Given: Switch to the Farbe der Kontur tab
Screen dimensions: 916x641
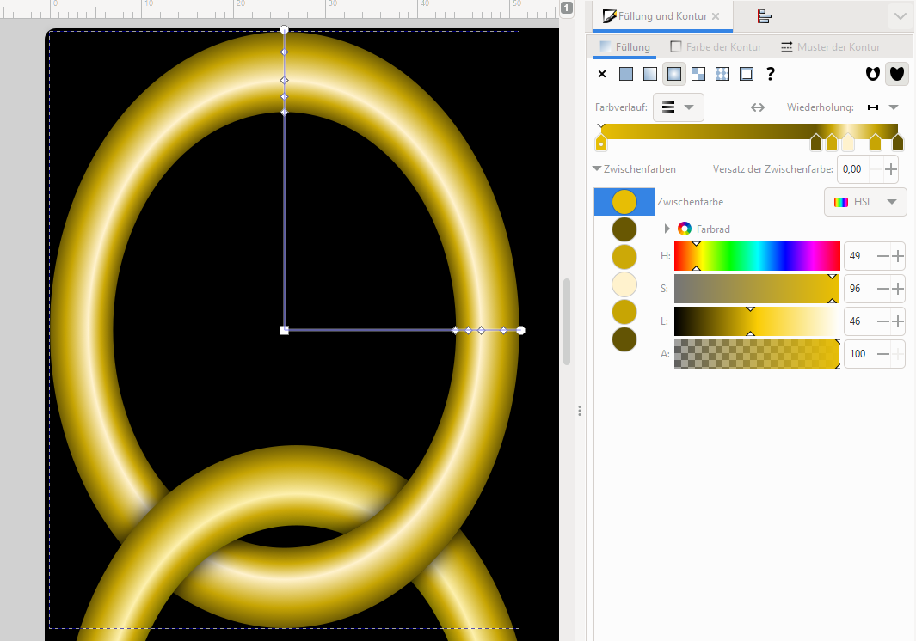Looking at the screenshot, I should coord(716,46).
